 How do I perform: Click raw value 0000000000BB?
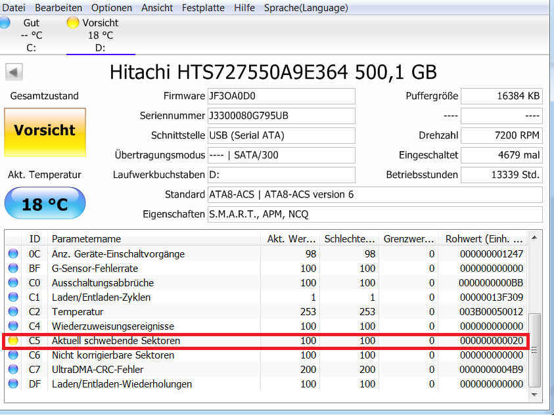491,283
